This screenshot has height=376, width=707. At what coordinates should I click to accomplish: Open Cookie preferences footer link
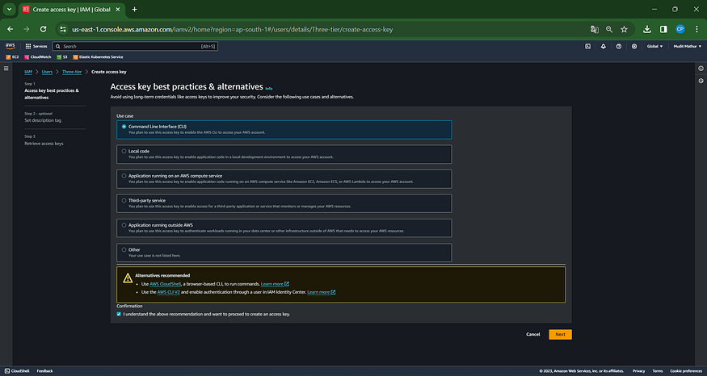coord(686,371)
